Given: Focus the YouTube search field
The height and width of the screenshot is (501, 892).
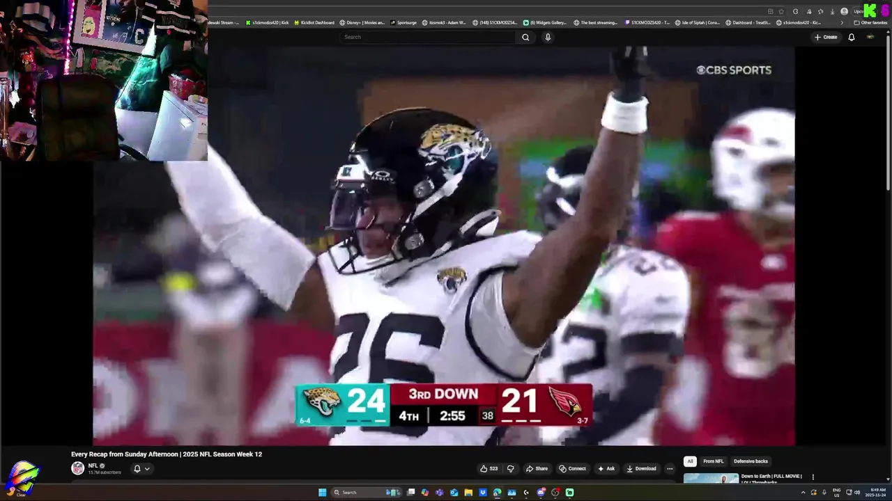Looking at the screenshot, I should [428, 37].
